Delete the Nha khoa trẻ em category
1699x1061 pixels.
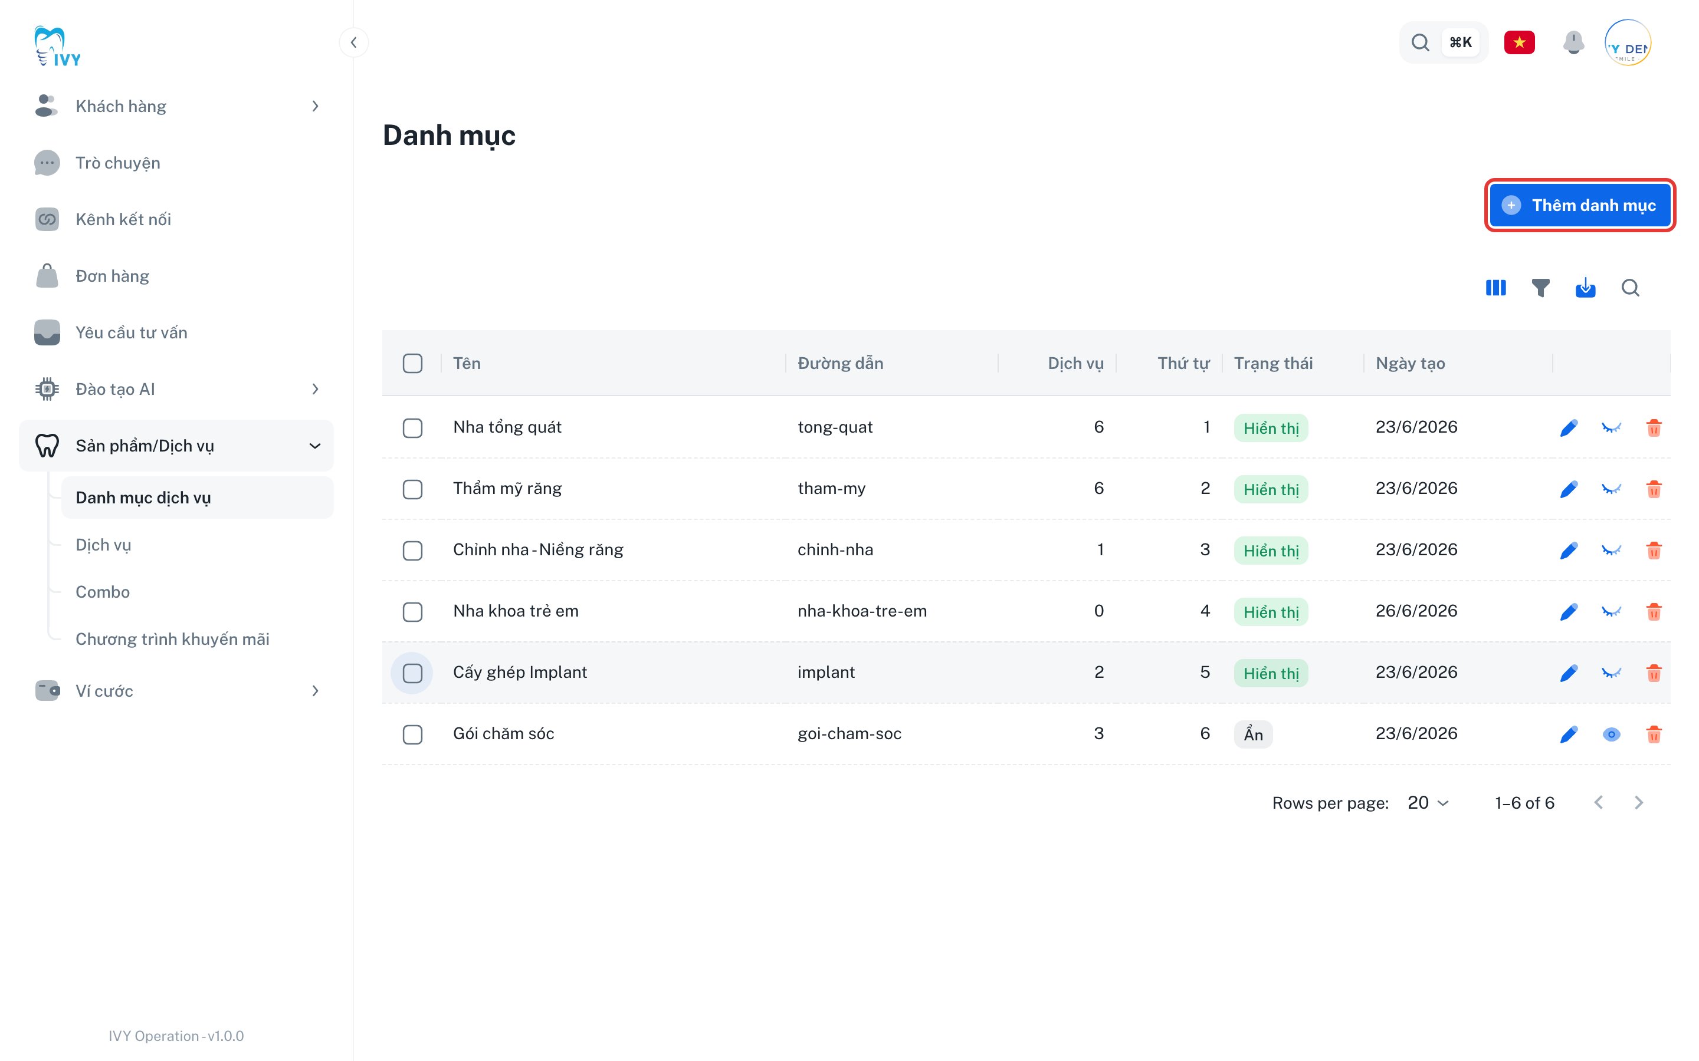(x=1654, y=611)
